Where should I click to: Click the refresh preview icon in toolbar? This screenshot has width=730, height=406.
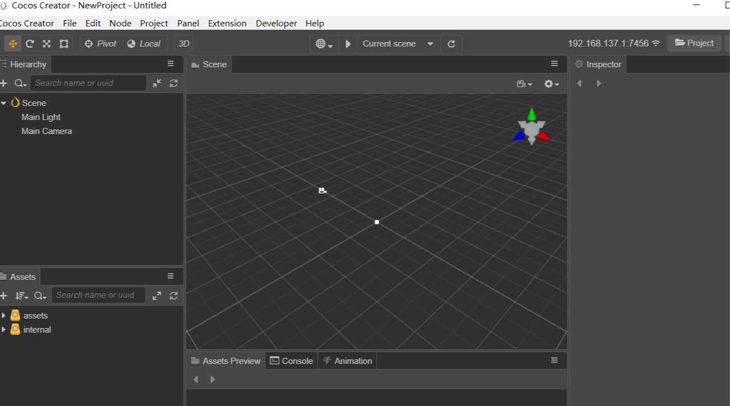click(x=451, y=44)
